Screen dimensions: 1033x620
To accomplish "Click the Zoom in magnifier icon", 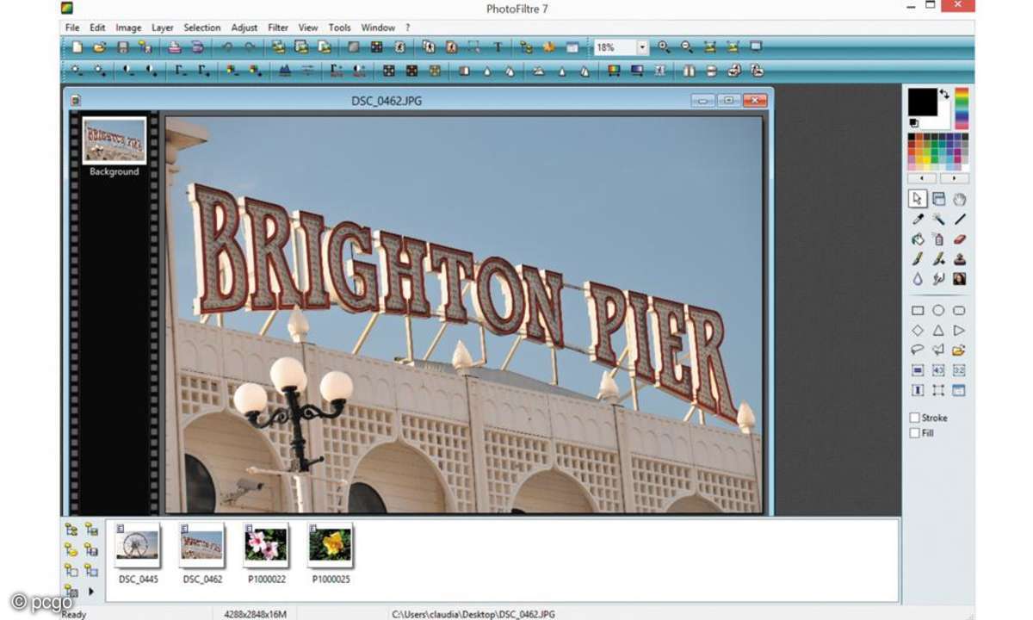I will click(664, 47).
